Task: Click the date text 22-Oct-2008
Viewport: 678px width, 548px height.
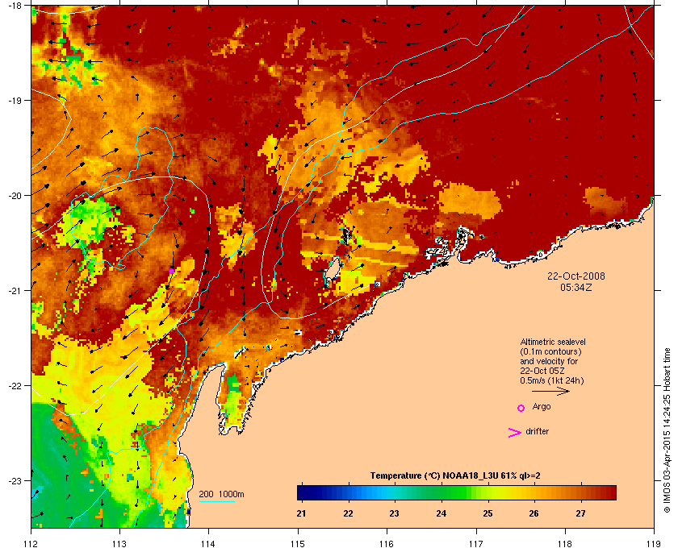Action: click(x=576, y=276)
